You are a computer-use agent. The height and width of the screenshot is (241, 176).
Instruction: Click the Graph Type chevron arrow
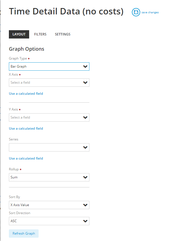pyautogui.click(x=85, y=66)
